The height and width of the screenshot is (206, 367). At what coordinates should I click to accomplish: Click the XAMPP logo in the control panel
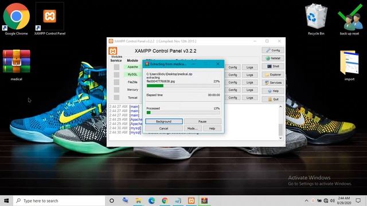click(113, 51)
